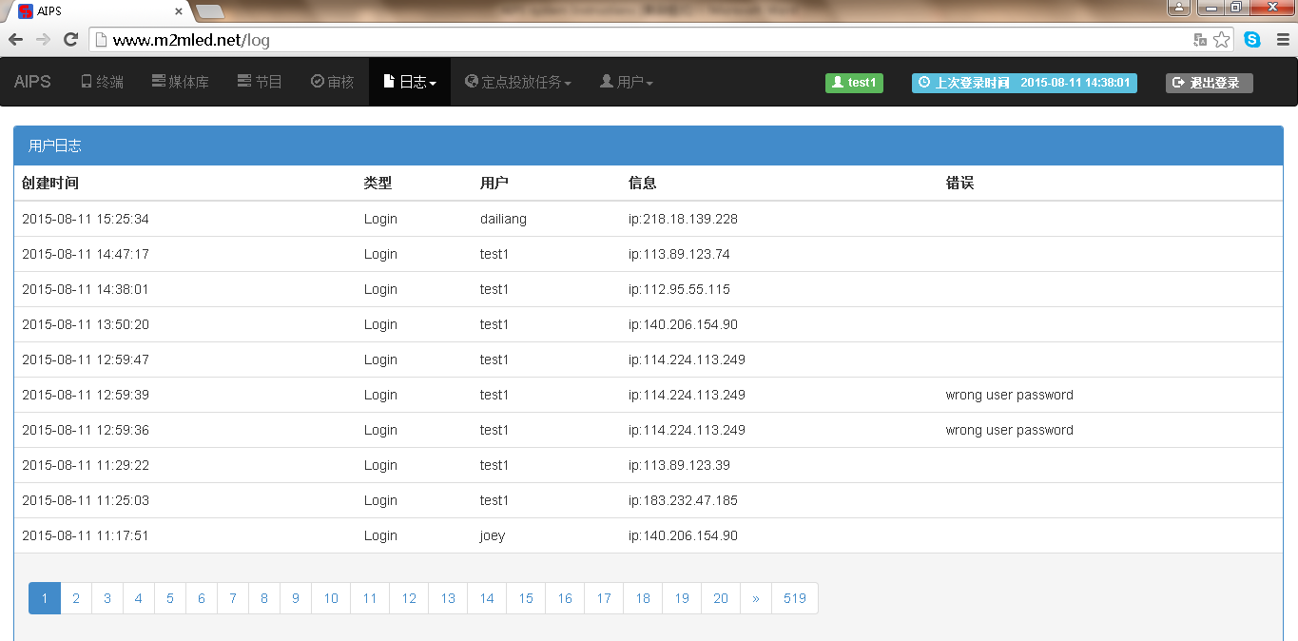This screenshot has width=1298, height=641.
Task: Click the test1 user badge
Action: coord(854,83)
